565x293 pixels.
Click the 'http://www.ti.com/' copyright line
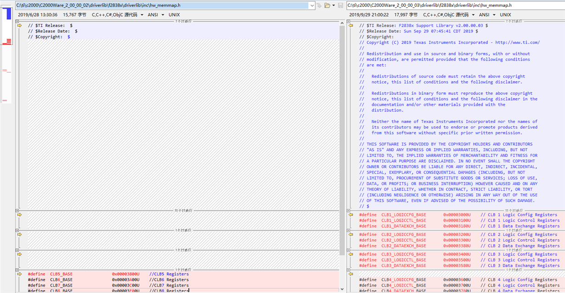449,43
